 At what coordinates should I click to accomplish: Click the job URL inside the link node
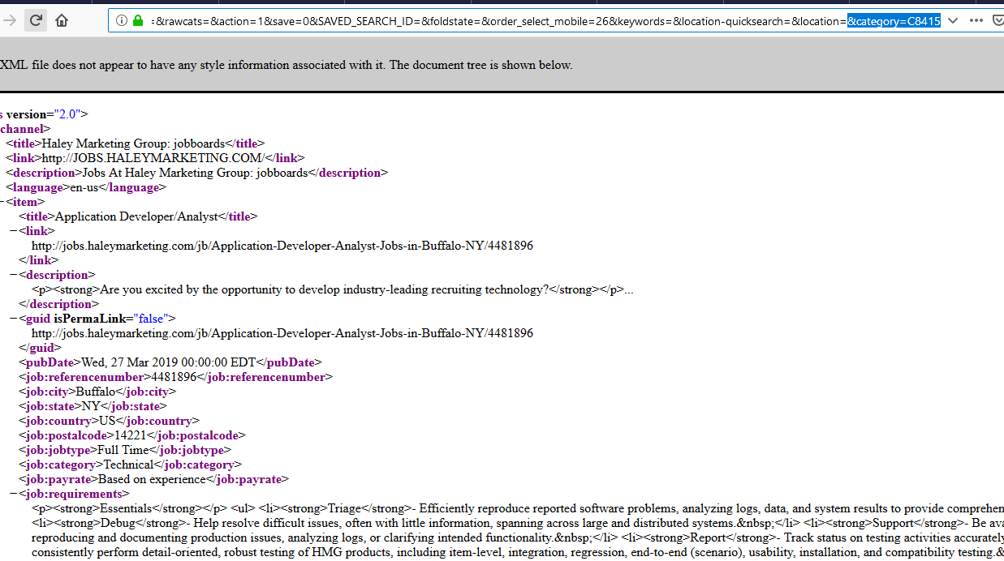282,246
